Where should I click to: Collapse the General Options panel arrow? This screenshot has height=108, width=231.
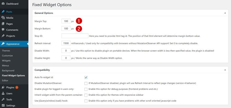[225, 13]
